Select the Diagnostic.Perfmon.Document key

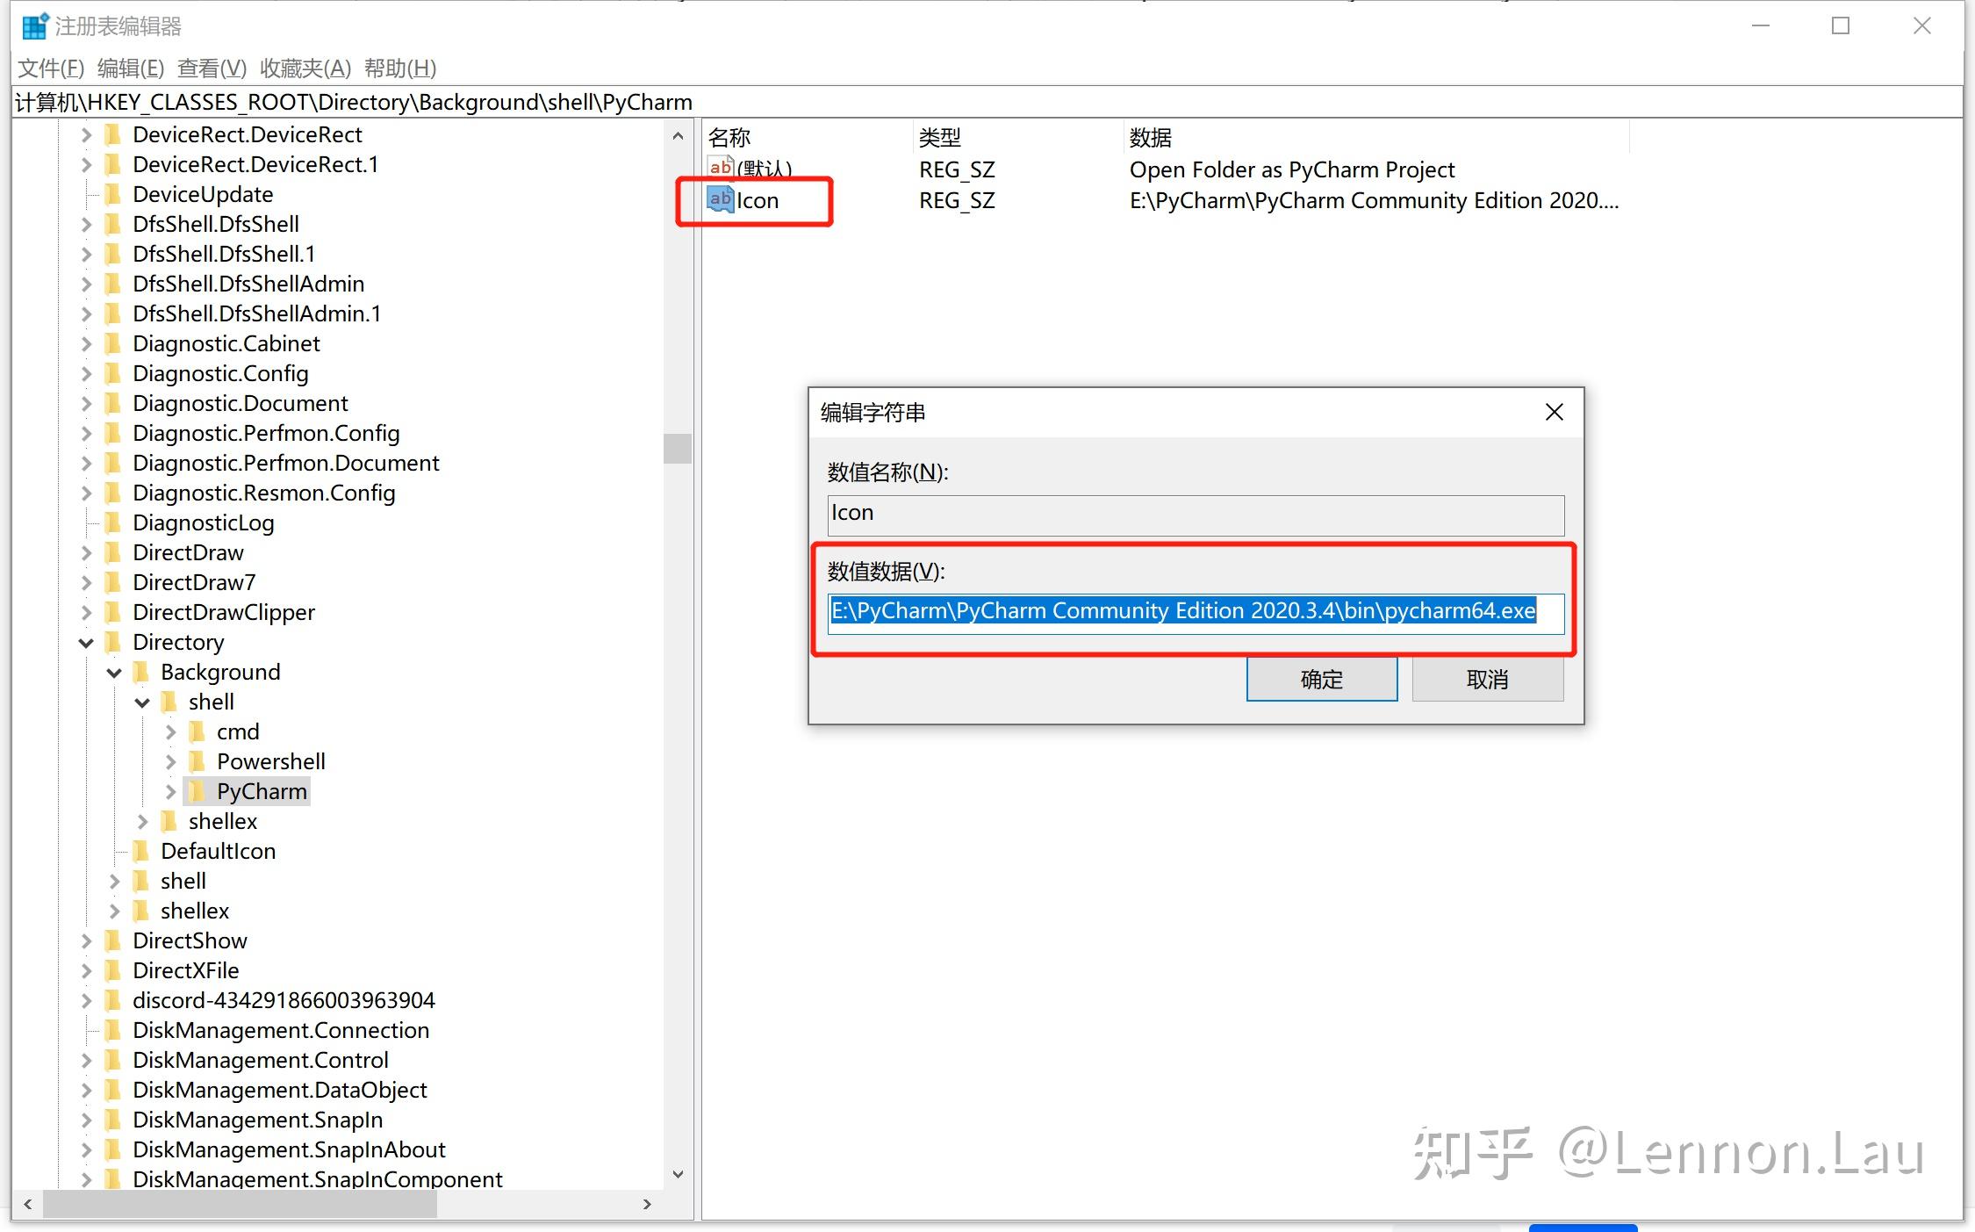click(286, 463)
